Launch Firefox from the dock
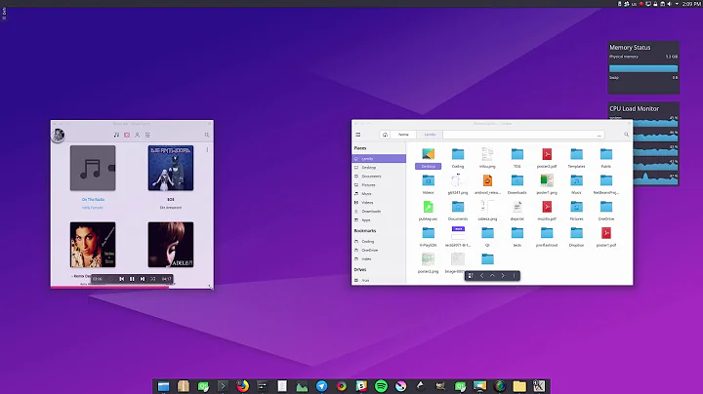 [242, 386]
